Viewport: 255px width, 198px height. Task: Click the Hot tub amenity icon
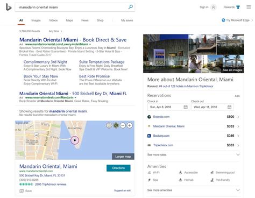click(x=180, y=180)
